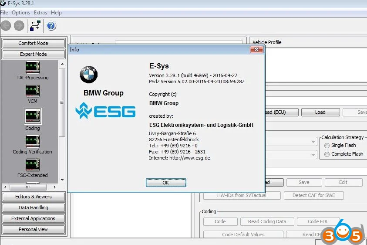Open the Options menu

pyautogui.click(x=21, y=13)
